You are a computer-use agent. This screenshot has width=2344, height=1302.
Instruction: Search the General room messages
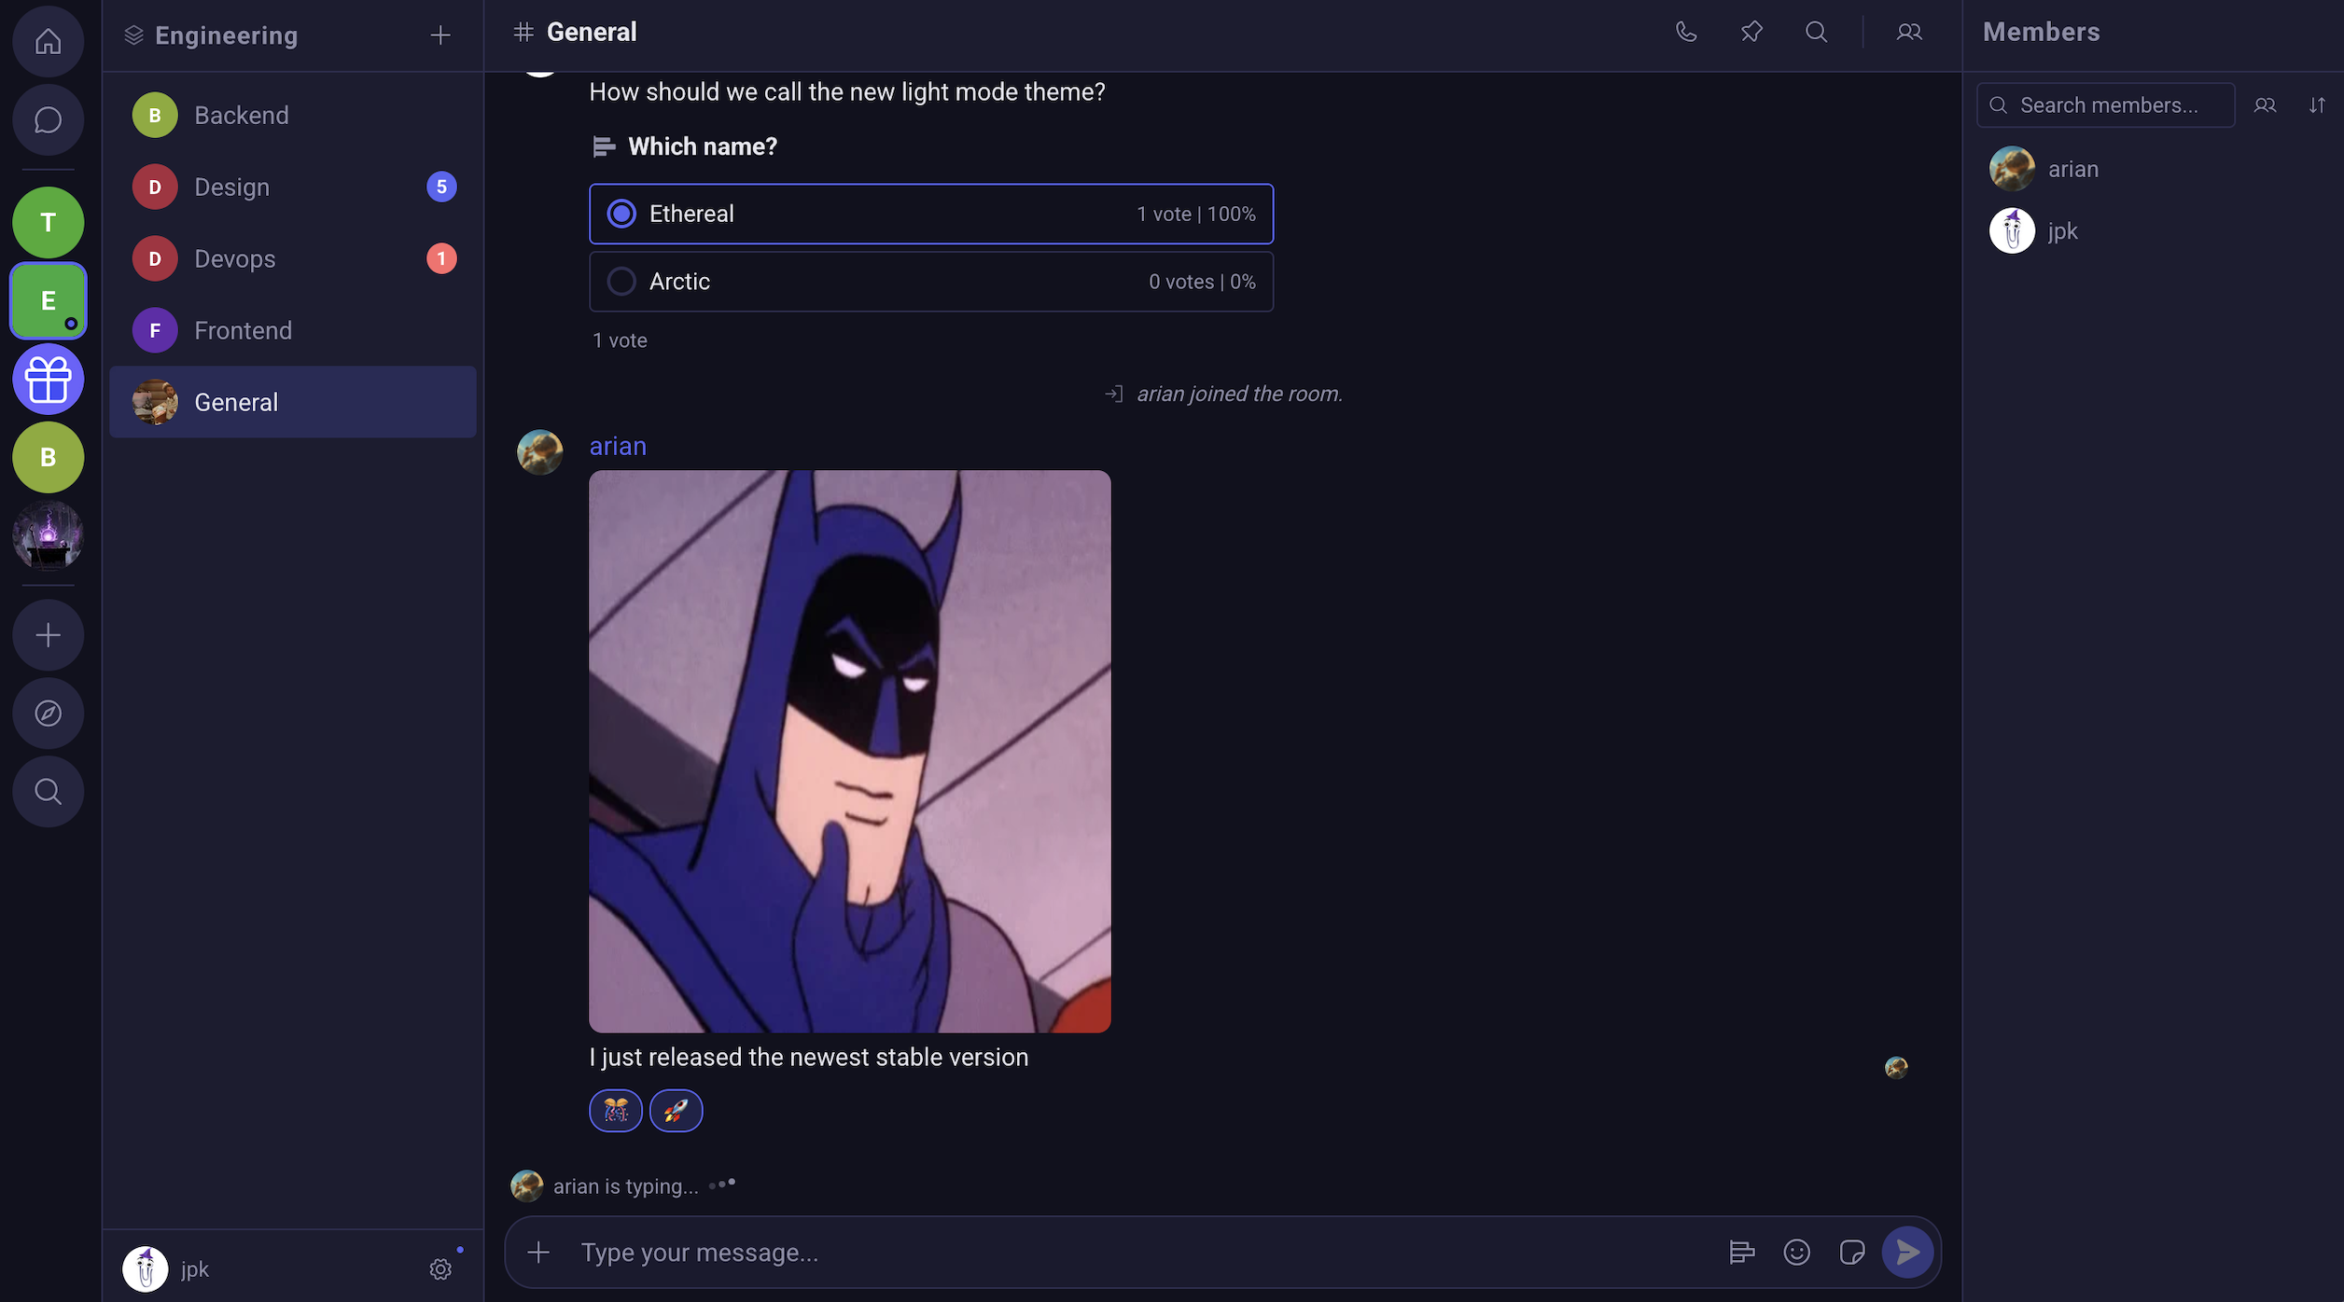1816,32
